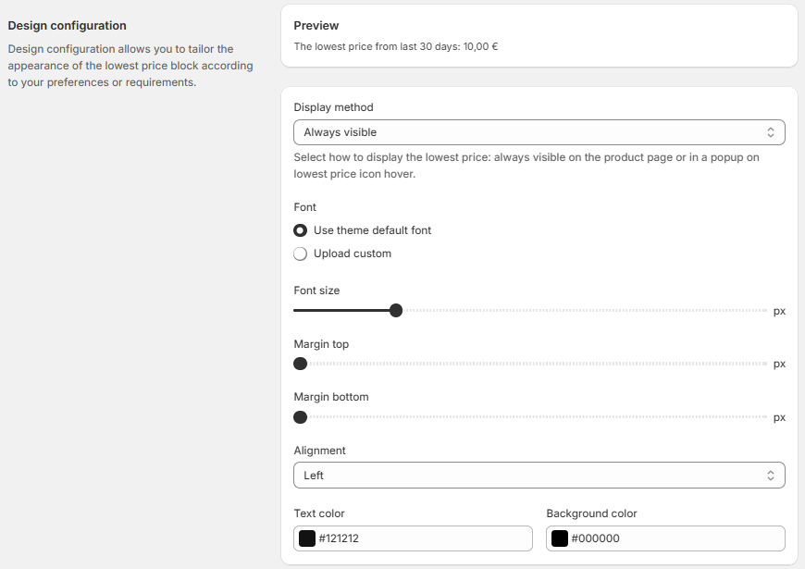Screen dimensions: 805x569
Task: Click the Font section label
Action: point(305,207)
